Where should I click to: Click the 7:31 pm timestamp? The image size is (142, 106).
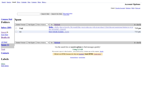coord(138,32)
